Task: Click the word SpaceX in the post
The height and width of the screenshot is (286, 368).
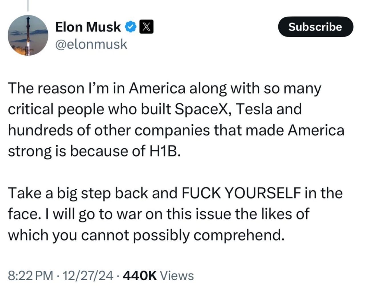Action: pyautogui.click(x=202, y=109)
